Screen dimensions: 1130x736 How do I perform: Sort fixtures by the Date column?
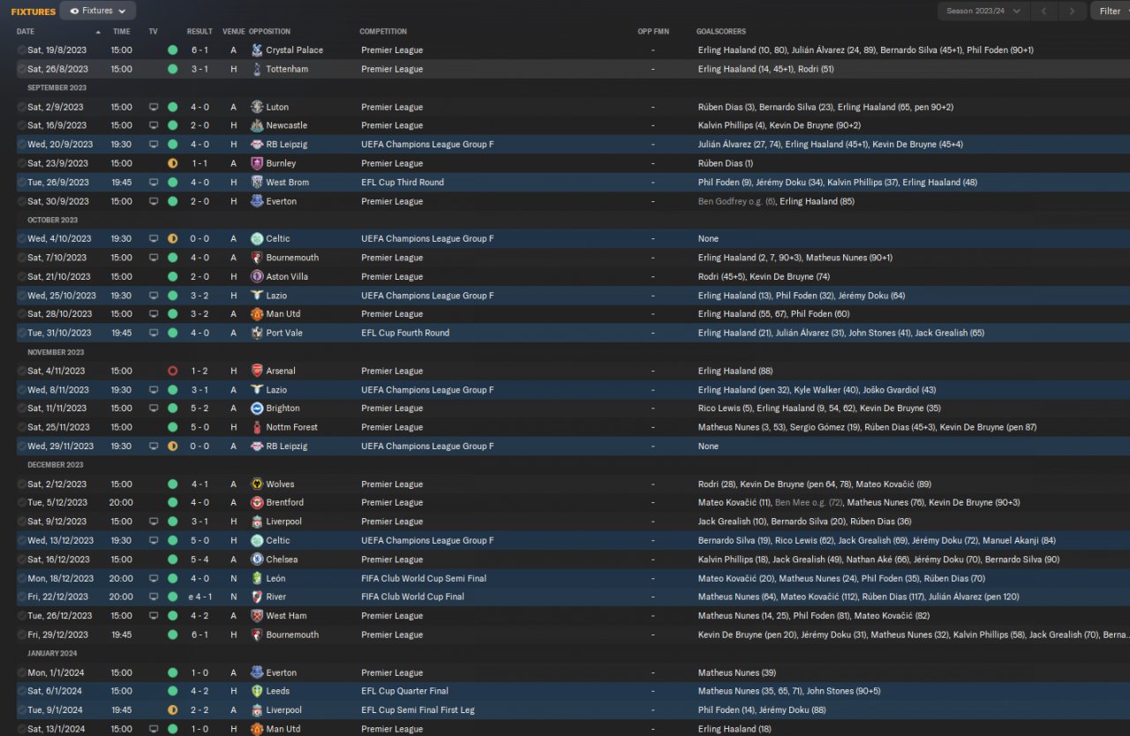click(26, 32)
